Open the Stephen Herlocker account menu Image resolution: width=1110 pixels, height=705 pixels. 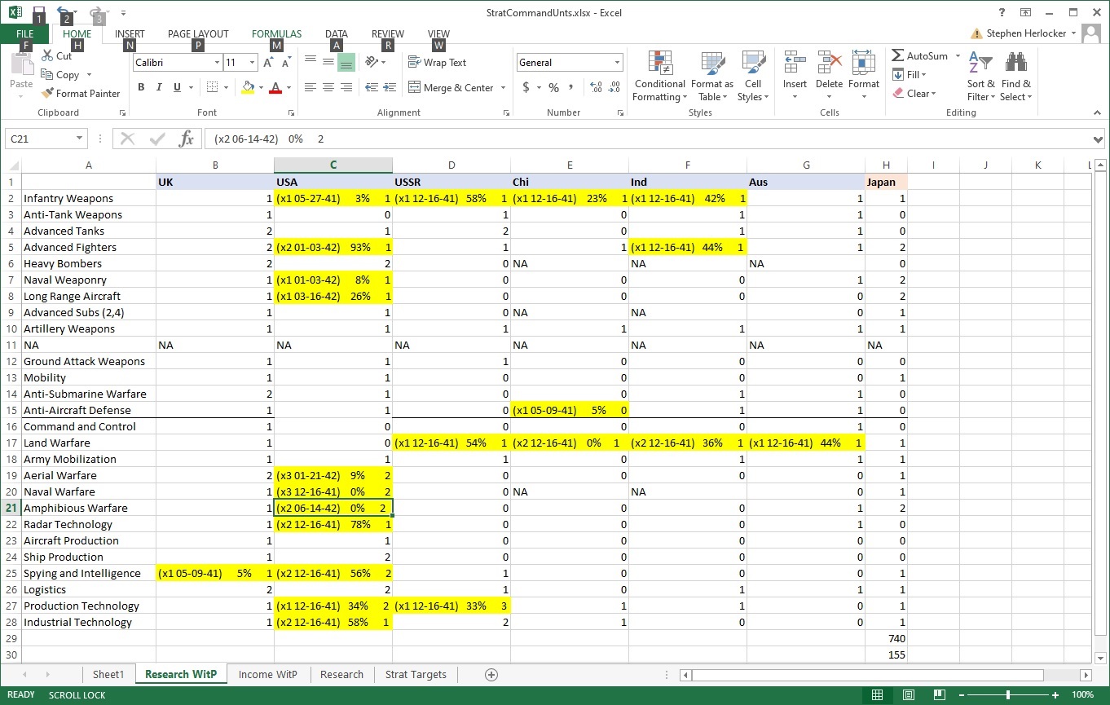click(x=1031, y=33)
